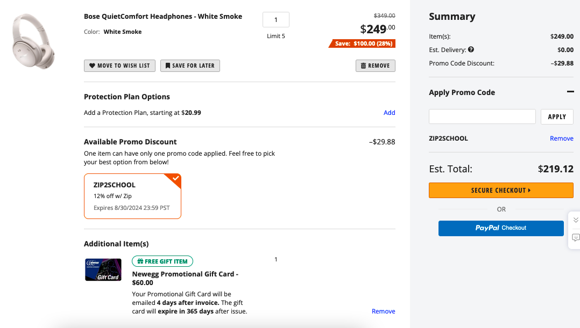This screenshot has height=328, width=580.
Task: Pay using PayPal Checkout button
Action: [501, 228]
